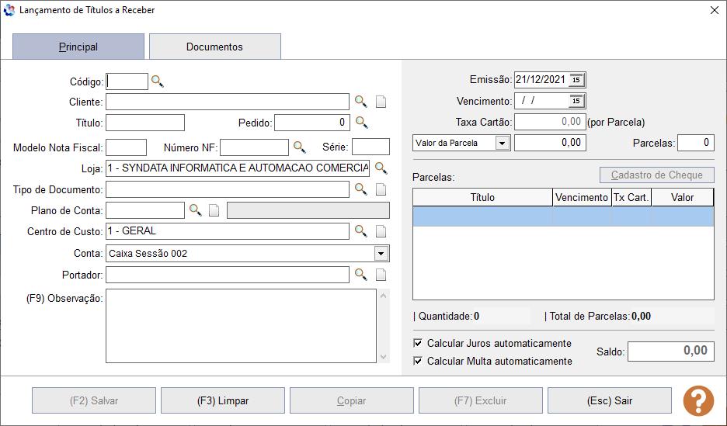Viewport: 727px width, 426px height.
Task: Click the Saldo value field
Action: tap(670, 351)
